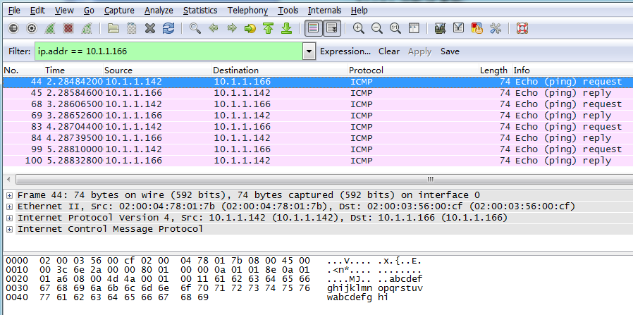The width and height of the screenshot is (633, 315).
Task: Expand Internet Control Message Protocol node
Action: coord(9,230)
